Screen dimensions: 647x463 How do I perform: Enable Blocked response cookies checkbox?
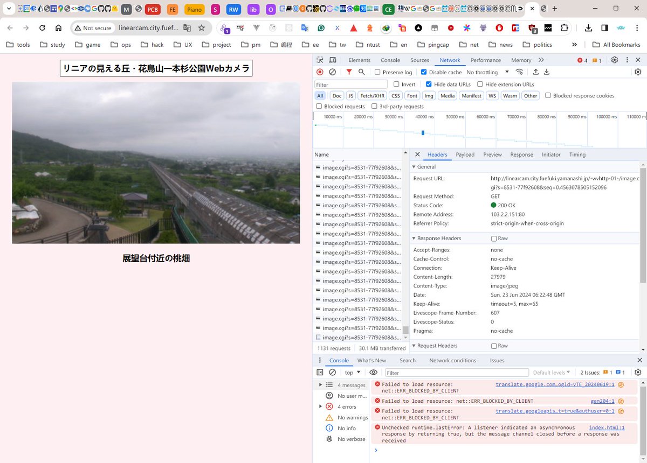click(x=548, y=95)
